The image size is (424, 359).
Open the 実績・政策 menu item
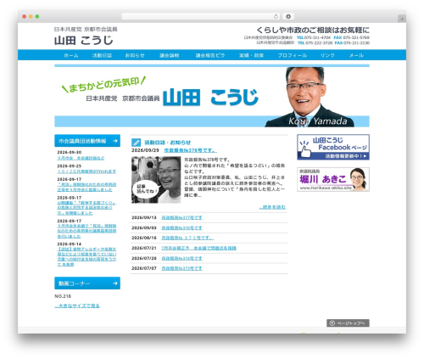tap(251, 55)
